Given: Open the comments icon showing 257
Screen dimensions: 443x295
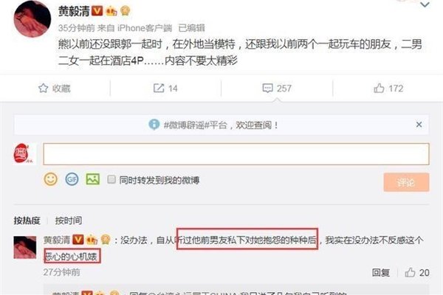Looking at the screenshot, I should (x=267, y=88).
